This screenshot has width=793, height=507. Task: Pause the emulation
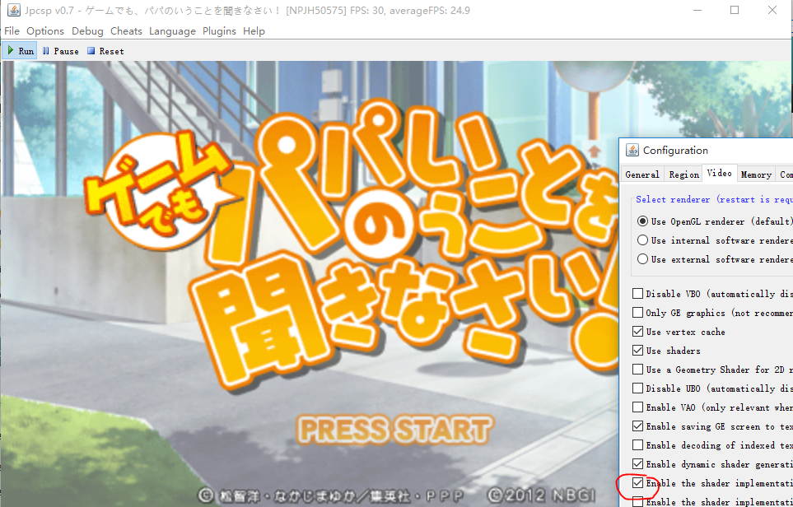(x=60, y=51)
